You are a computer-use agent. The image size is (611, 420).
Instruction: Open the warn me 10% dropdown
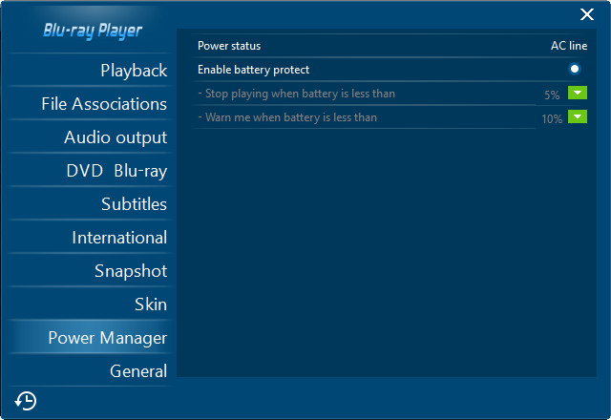[577, 116]
